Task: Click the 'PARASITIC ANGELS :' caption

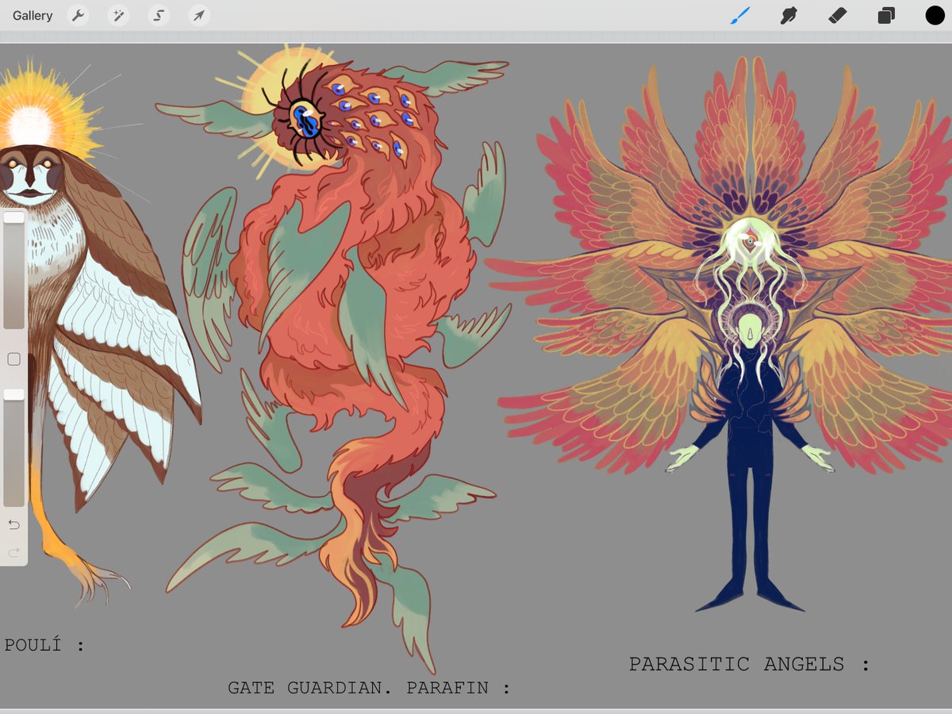Action: [x=749, y=664]
